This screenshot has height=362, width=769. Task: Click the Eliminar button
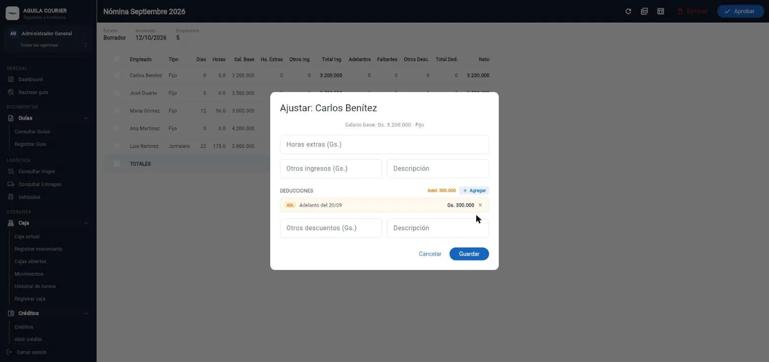(692, 11)
